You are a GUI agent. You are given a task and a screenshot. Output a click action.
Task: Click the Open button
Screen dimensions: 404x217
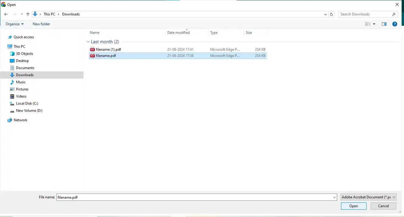click(353, 206)
